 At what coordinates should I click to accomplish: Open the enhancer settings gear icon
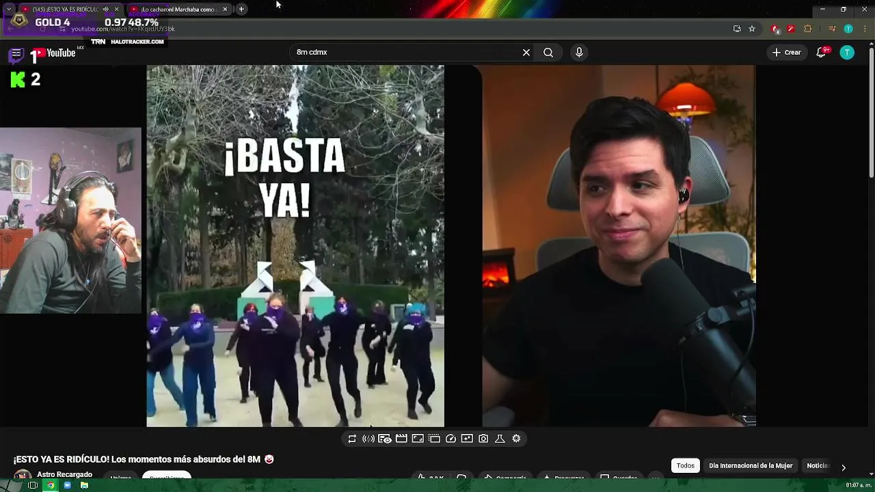point(516,439)
